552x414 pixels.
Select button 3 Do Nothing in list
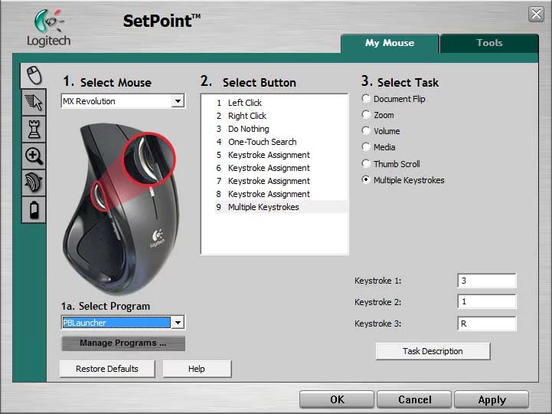click(281, 129)
